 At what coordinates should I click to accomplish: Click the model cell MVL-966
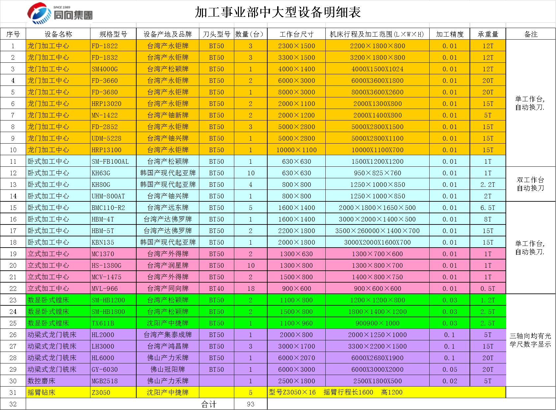pyautogui.click(x=113, y=288)
